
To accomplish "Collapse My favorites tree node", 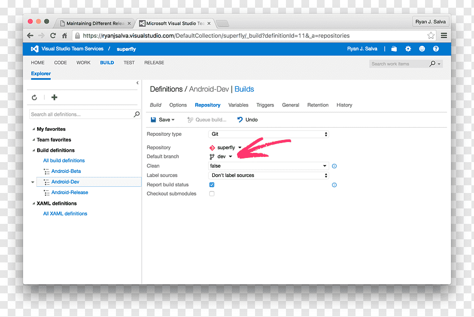I will [x=33, y=129].
